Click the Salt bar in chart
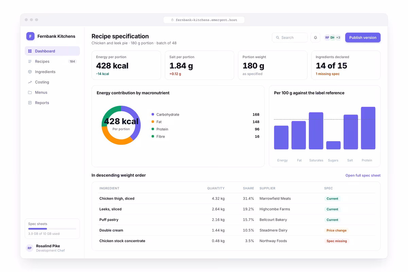This screenshot has width=408, height=272. pyautogui.click(x=351, y=132)
